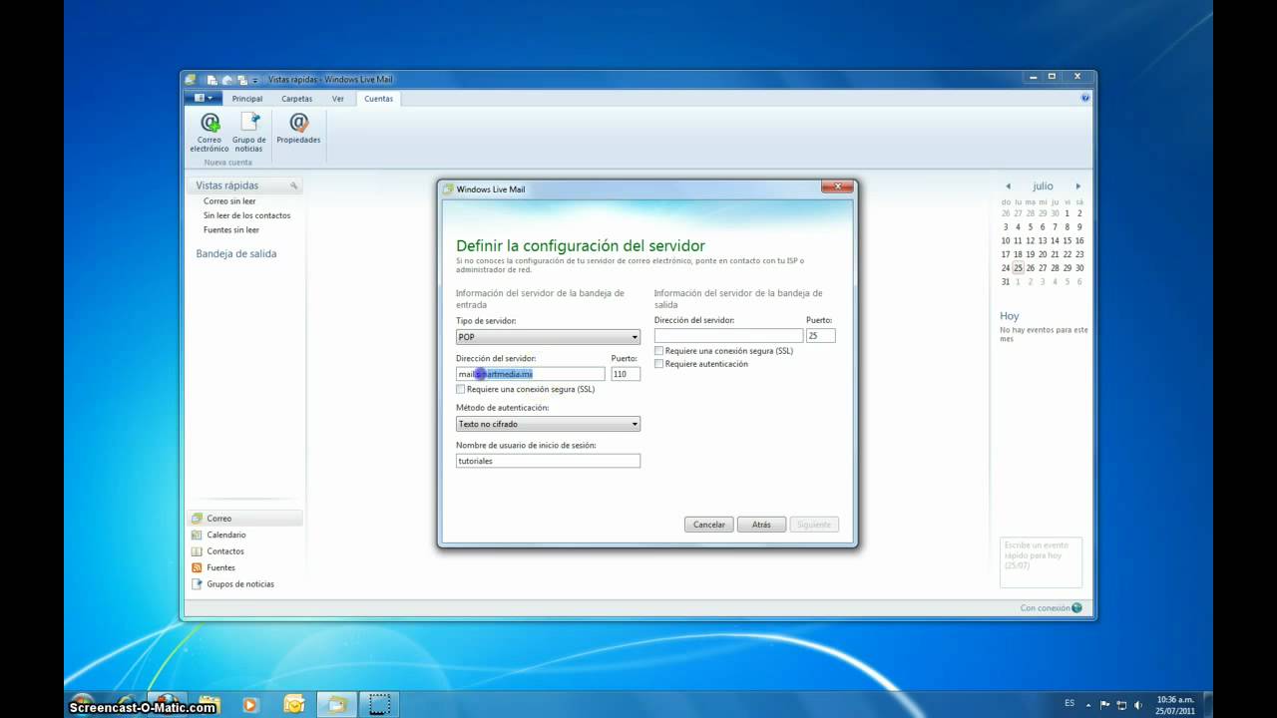Check Requiere autenticación for outgoing server
1277x718 pixels.
659,364
